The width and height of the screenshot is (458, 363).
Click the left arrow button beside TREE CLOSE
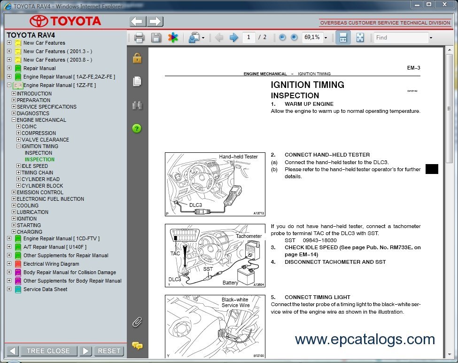[12, 351]
